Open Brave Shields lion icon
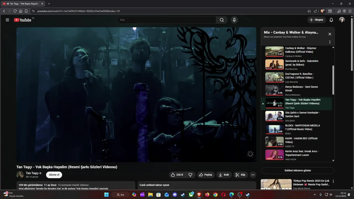 point(322,11)
